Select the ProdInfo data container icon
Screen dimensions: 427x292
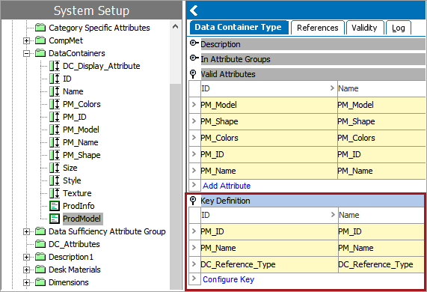coord(55,206)
